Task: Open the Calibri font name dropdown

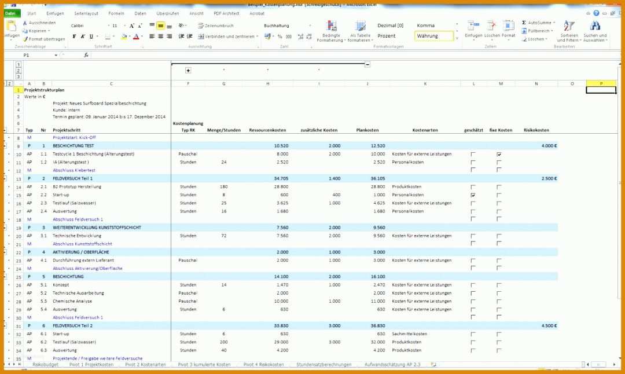Action: point(108,25)
